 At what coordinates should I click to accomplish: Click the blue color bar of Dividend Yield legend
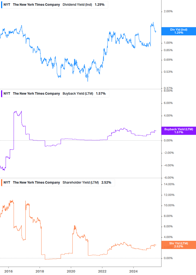(2, 5)
